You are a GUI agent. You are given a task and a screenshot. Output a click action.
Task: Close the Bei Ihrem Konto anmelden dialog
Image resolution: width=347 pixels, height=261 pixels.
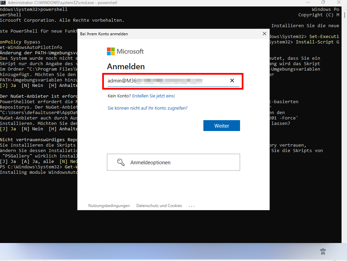[264, 34]
